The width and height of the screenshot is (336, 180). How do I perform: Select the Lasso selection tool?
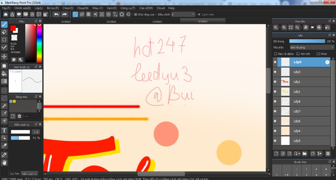(4, 98)
